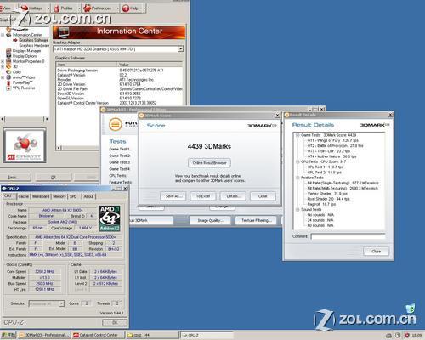Open the dropdown arrow next to Help
This screenshot has height=340, width=425.
(144, 8)
